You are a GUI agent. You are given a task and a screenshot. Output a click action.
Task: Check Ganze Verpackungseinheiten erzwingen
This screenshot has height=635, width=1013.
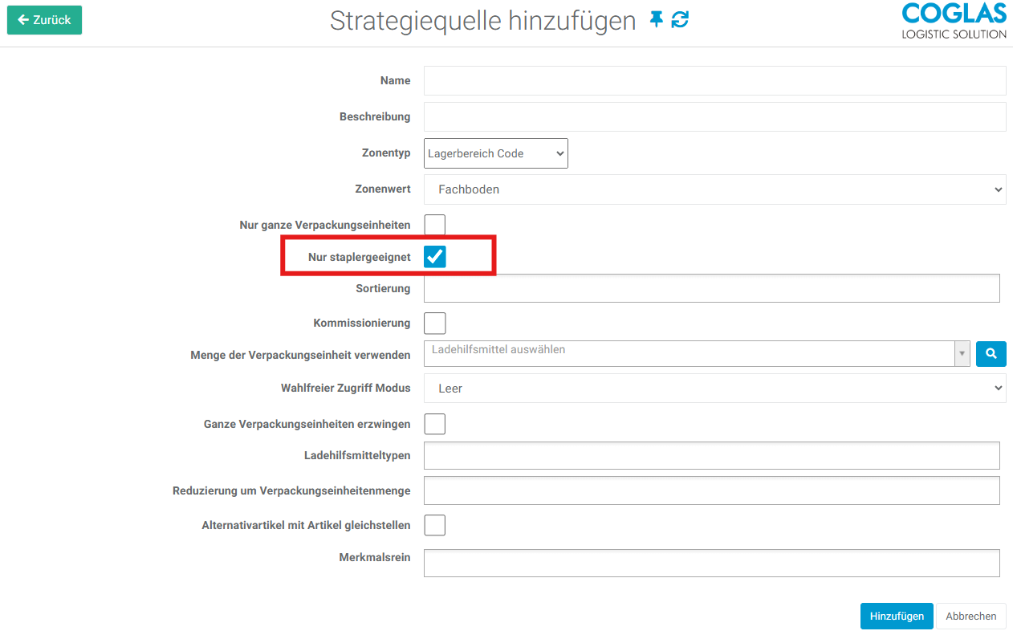[x=434, y=423]
